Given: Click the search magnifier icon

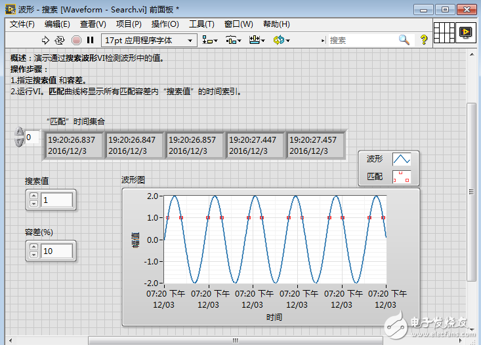Looking at the screenshot, I should pyautogui.click(x=404, y=40).
